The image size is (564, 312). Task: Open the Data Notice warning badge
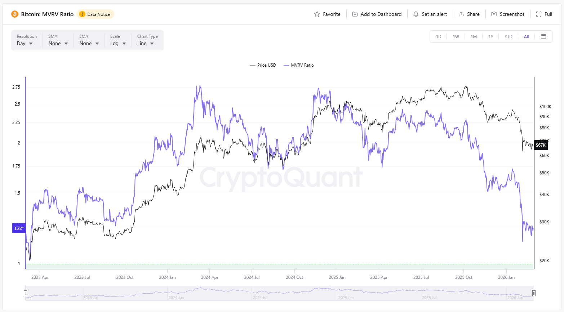coord(95,14)
